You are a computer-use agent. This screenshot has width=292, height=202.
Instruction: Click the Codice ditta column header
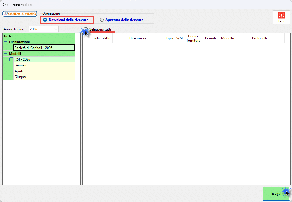(101, 38)
